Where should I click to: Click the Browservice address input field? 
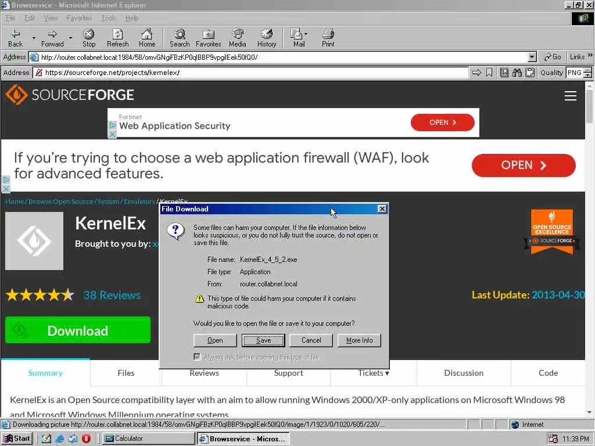tap(250, 73)
